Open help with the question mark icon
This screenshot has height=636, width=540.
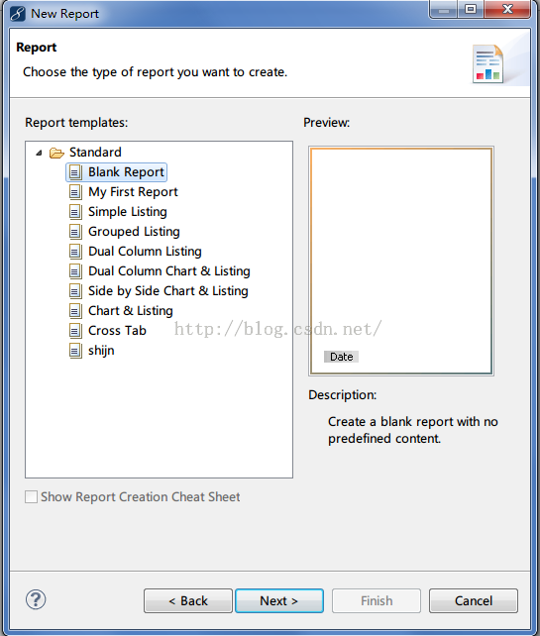[36, 599]
